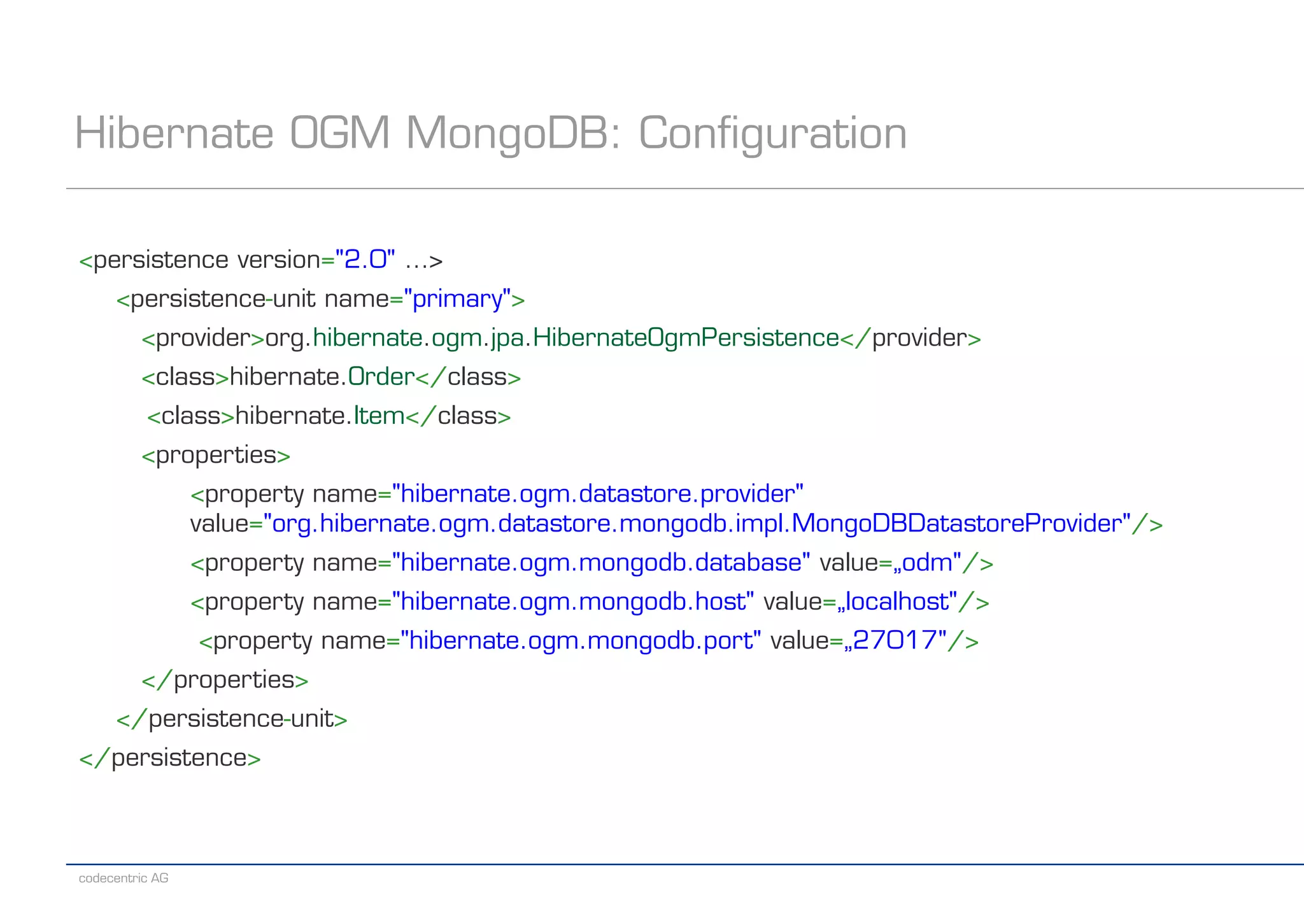Screen dimensions: 1304x921
Task: Click the codecentric AG footer text
Action: click(x=124, y=878)
